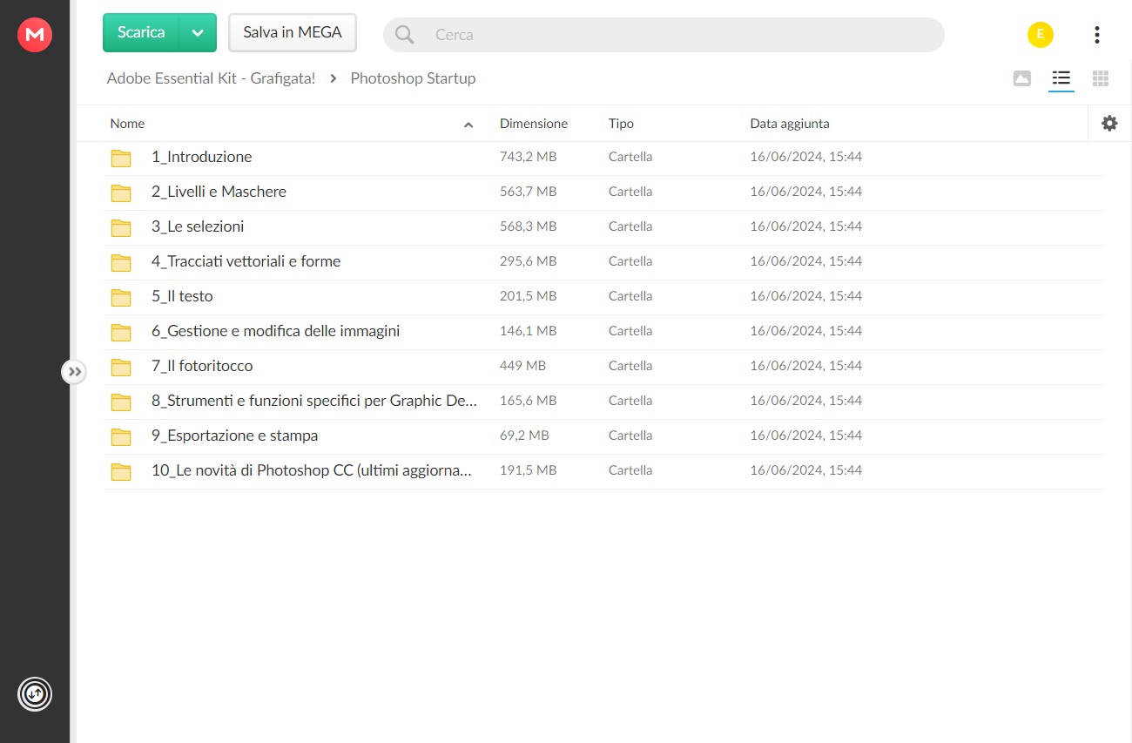This screenshot has height=743, width=1132.
Task: Select 8_Strumenti e funzioni specifici folder name
Action: [313, 401]
